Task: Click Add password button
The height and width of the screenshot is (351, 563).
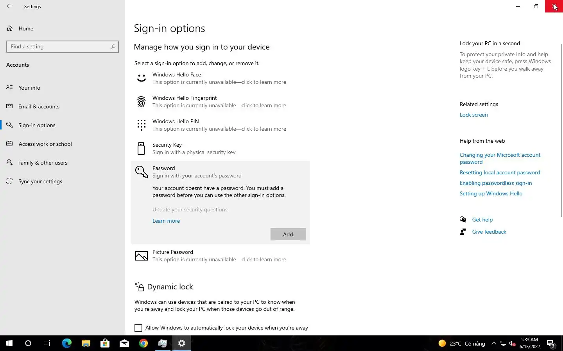Action: tap(288, 234)
